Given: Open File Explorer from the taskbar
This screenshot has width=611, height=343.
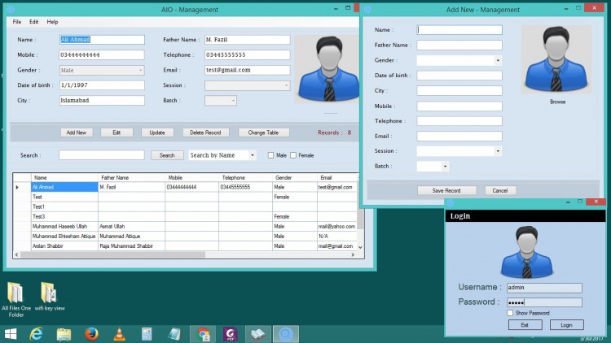Looking at the screenshot, I should click(64, 334).
